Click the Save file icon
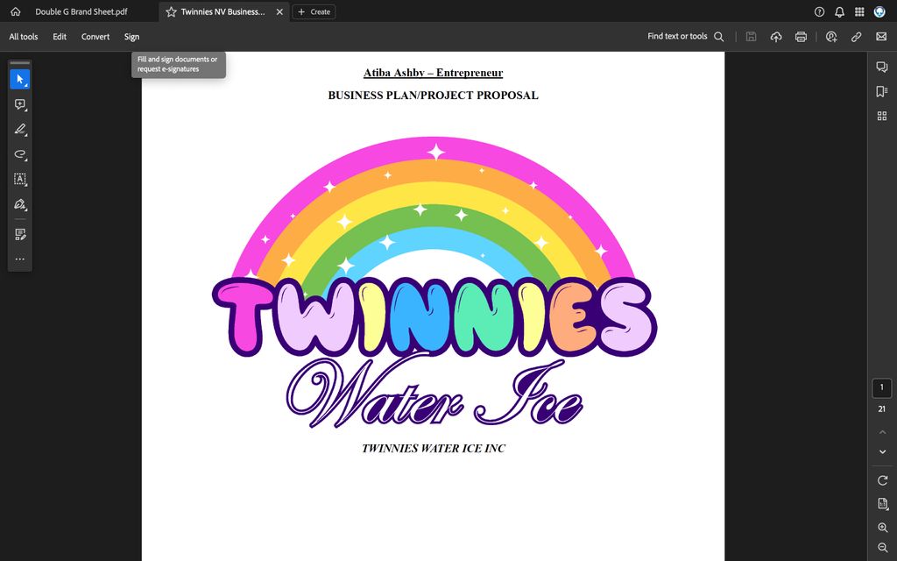The height and width of the screenshot is (561, 897). coord(751,37)
